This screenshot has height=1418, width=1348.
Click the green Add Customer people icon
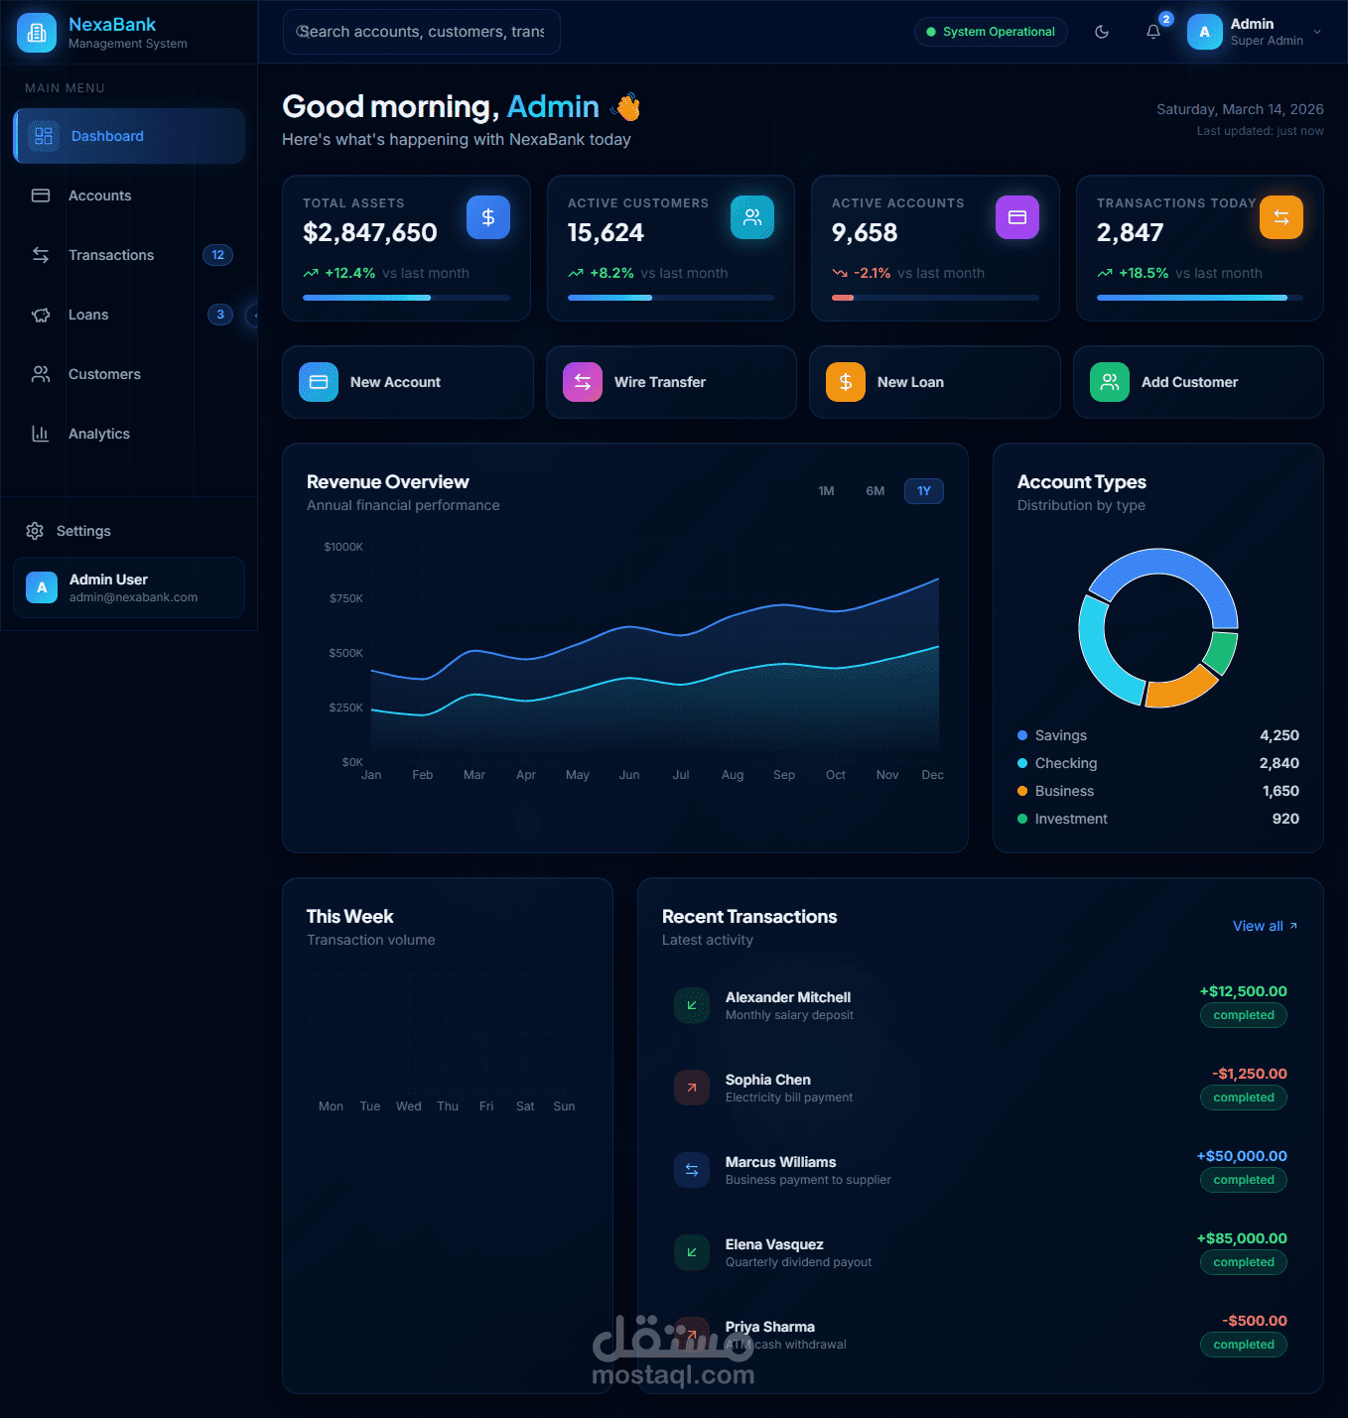pos(1110,382)
